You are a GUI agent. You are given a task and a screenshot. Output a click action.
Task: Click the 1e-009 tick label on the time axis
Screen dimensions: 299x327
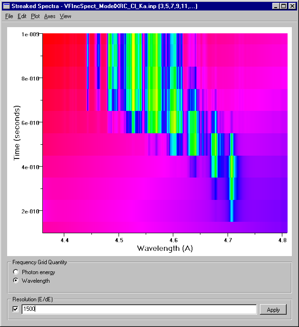click(x=30, y=34)
